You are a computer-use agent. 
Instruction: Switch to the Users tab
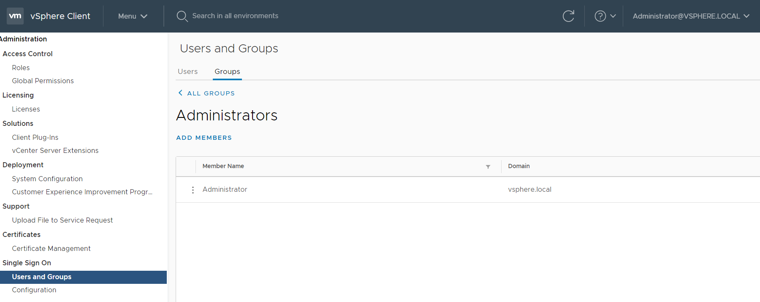pyautogui.click(x=187, y=71)
